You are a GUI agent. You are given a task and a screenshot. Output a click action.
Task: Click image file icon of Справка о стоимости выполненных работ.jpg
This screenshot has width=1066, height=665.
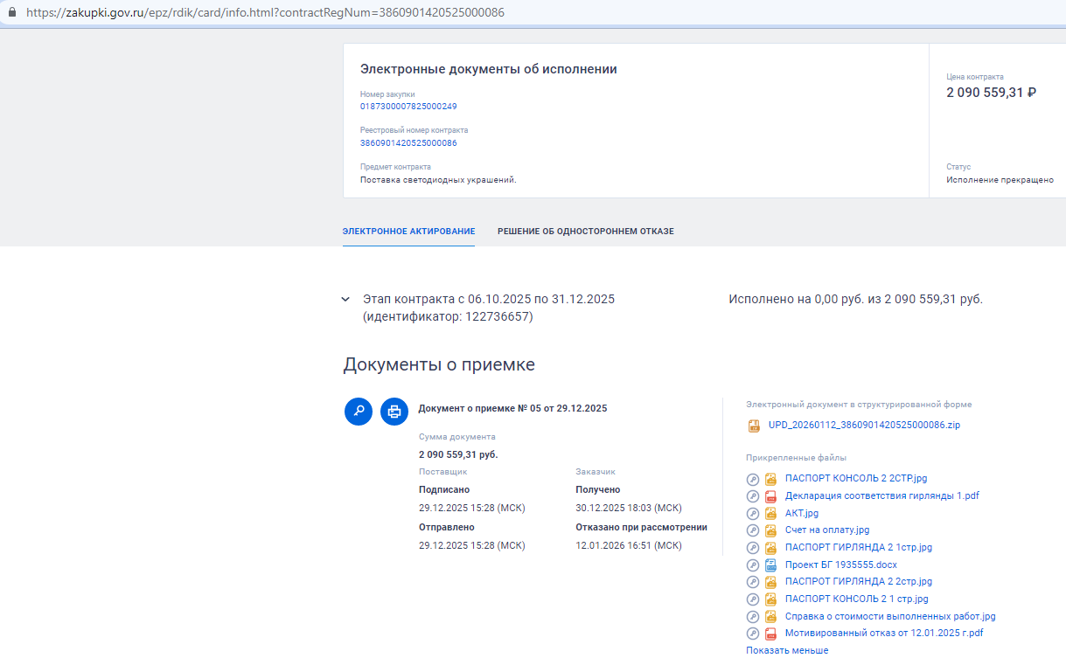[x=770, y=616]
